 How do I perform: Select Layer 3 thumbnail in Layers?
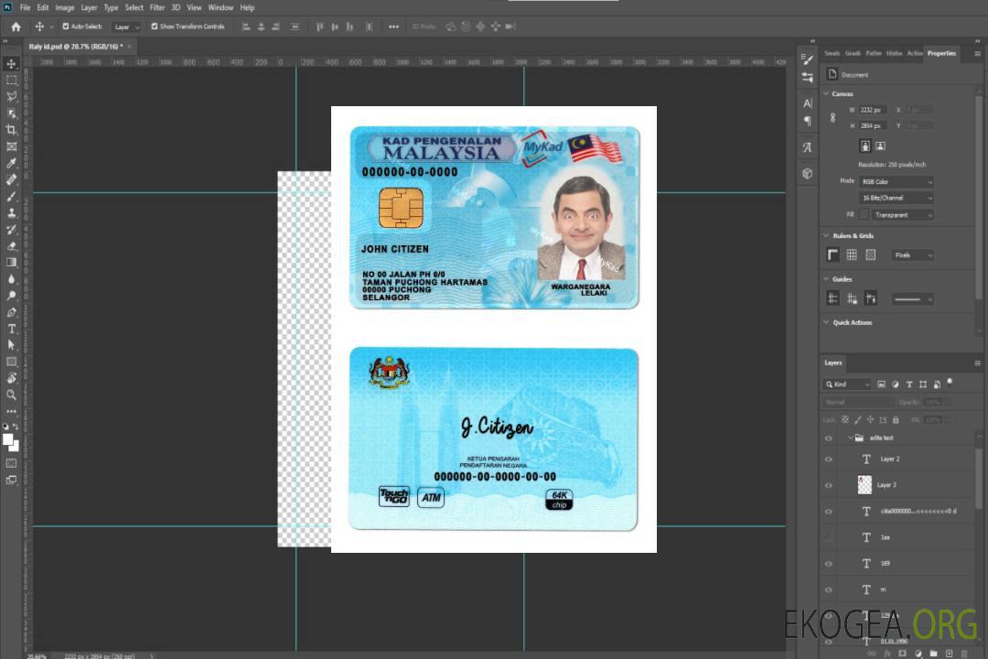point(865,485)
